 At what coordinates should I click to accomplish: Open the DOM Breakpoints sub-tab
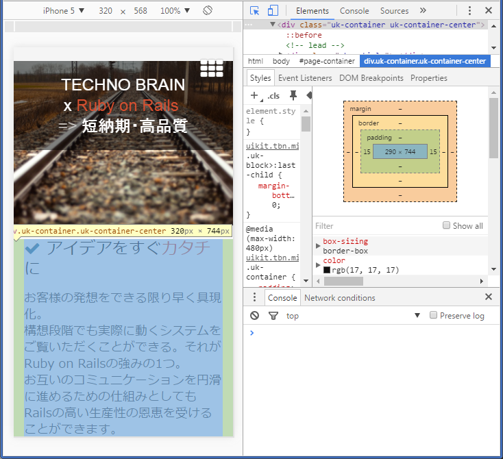[x=371, y=78]
